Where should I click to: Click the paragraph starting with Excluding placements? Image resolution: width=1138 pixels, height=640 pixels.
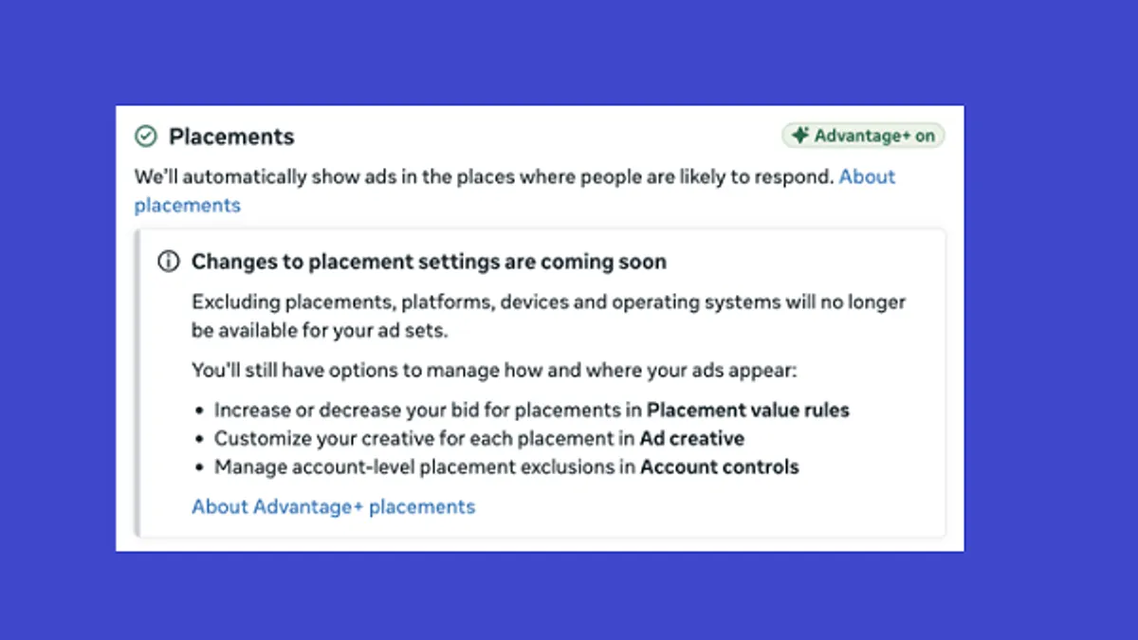tap(548, 317)
